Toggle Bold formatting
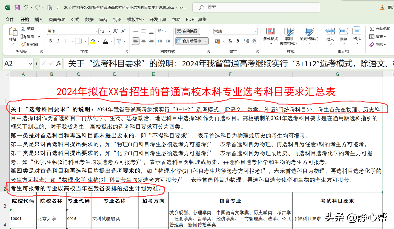 pyautogui.click(x=50, y=41)
